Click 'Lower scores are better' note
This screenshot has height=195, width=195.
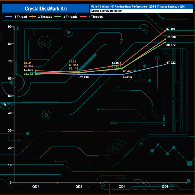click(x=106, y=11)
